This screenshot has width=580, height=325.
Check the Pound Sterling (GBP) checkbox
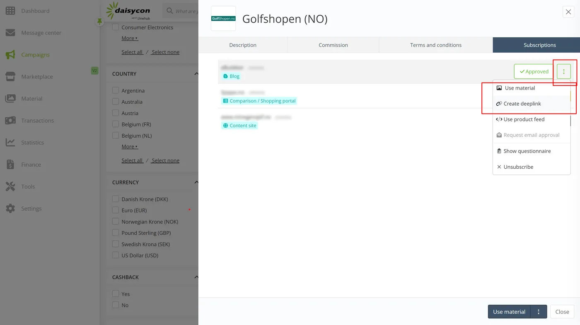[x=116, y=233]
